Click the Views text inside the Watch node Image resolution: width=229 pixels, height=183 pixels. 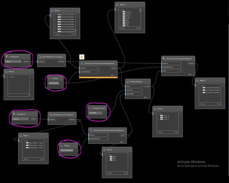click(12, 77)
